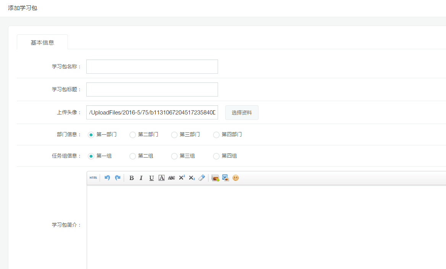
Task: Toggle underline formatting in the editor
Action: pos(151,178)
